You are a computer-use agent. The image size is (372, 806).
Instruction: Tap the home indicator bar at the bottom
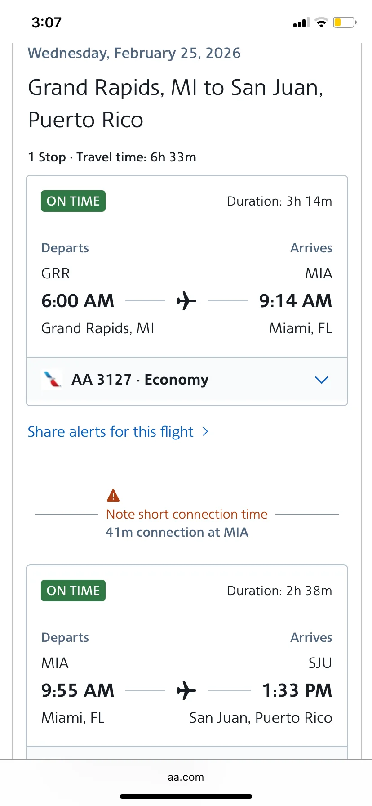[x=186, y=797]
